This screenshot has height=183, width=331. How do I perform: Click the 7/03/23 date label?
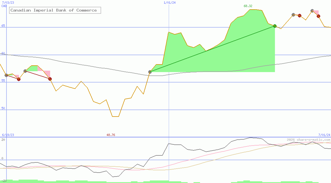coord(8,3)
